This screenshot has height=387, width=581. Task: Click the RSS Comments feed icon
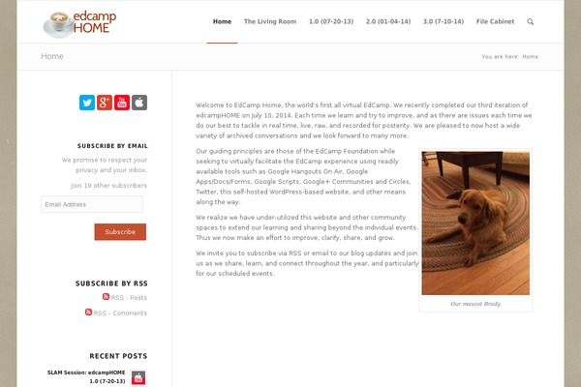click(88, 312)
